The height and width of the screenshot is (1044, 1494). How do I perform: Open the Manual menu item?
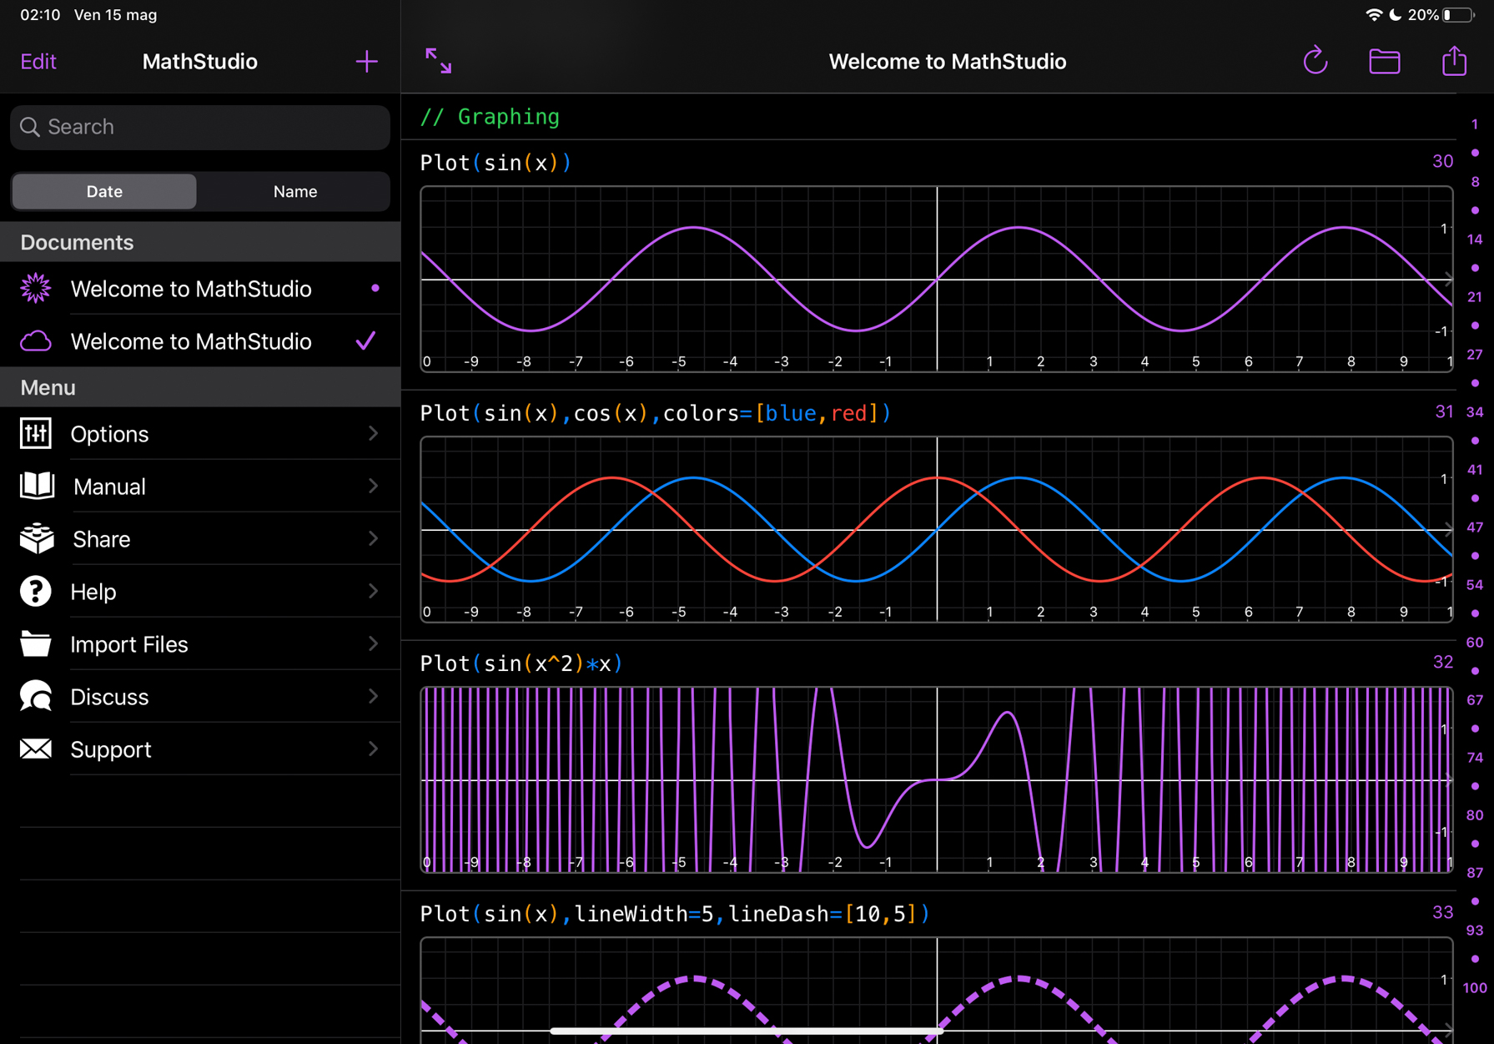tap(200, 487)
